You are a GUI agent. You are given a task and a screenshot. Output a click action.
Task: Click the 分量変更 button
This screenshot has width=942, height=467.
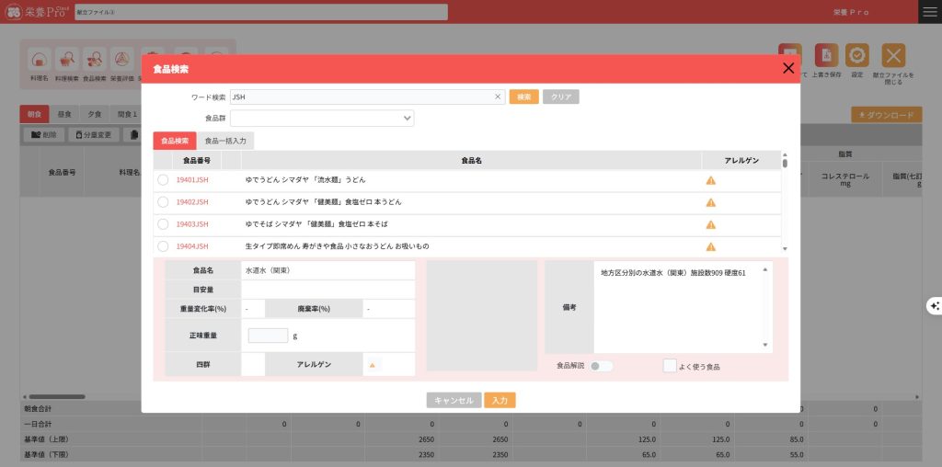(94, 135)
